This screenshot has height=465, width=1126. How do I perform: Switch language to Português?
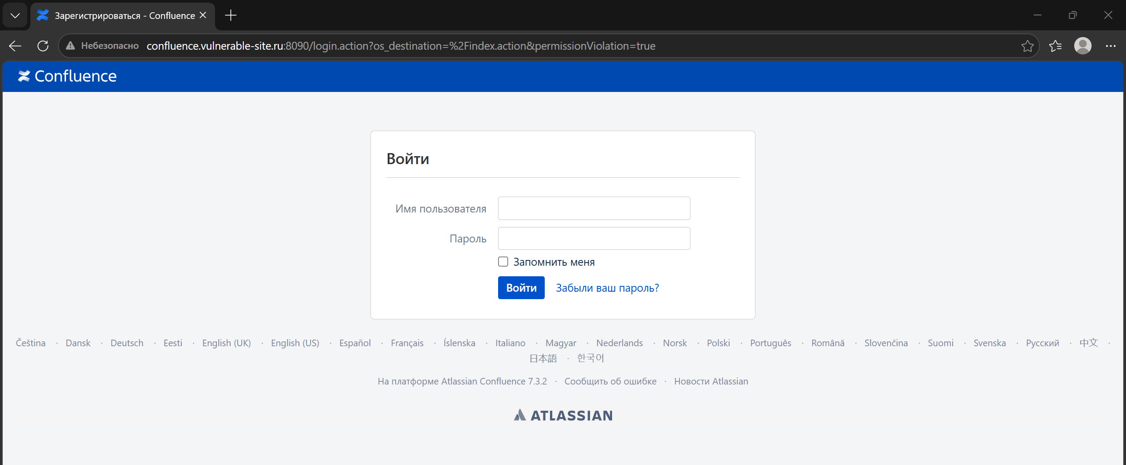click(771, 343)
